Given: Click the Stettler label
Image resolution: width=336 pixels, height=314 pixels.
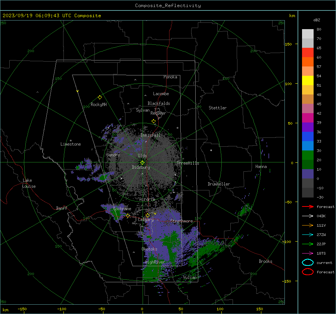Looking at the screenshot, I should coord(218,108).
